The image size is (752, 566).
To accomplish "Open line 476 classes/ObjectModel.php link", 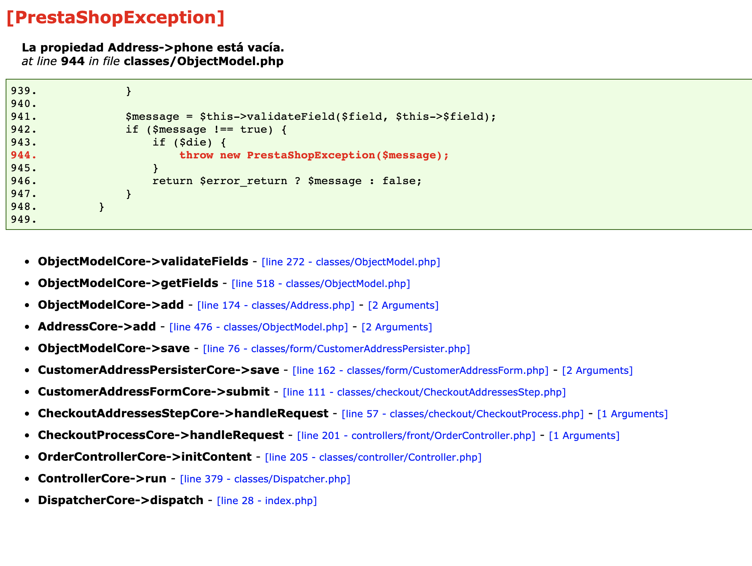I will pyautogui.click(x=259, y=327).
